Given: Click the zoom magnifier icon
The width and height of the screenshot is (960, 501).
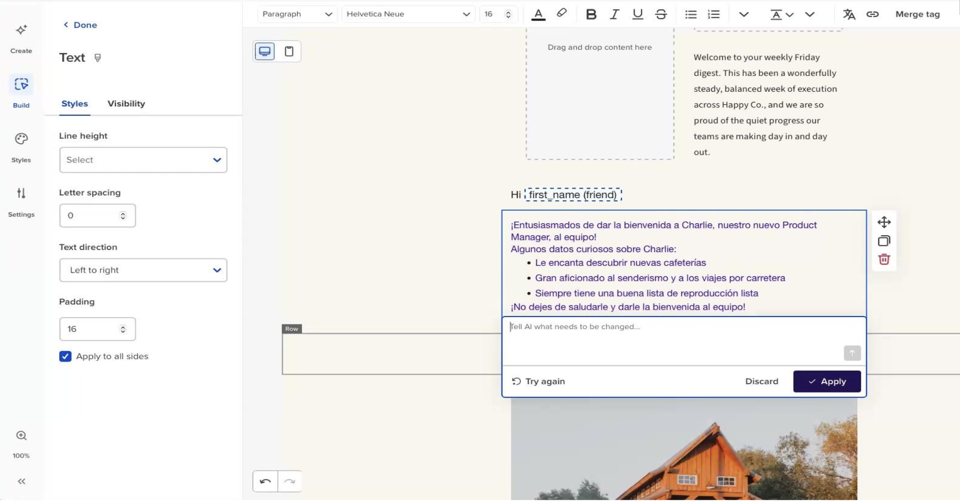Looking at the screenshot, I should coord(21,435).
